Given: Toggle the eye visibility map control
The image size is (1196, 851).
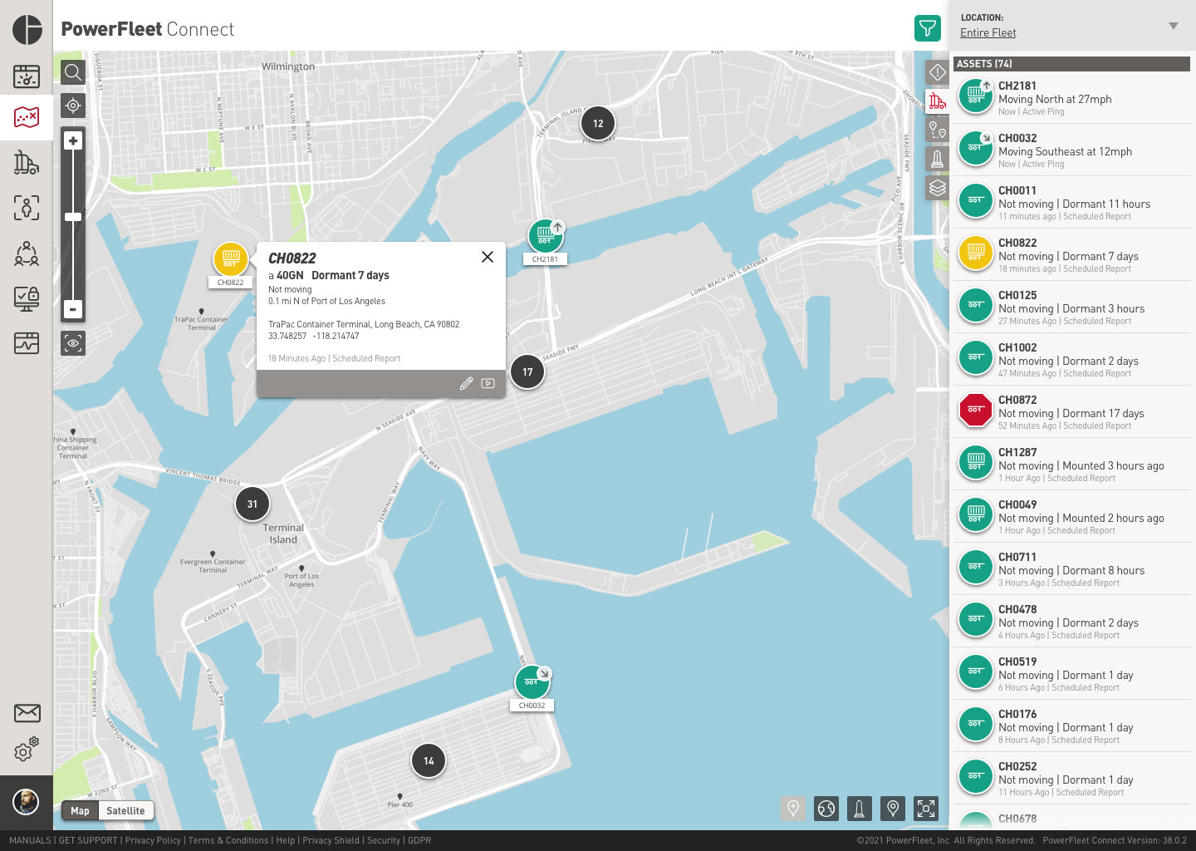Looking at the screenshot, I should (x=73, y=342).
